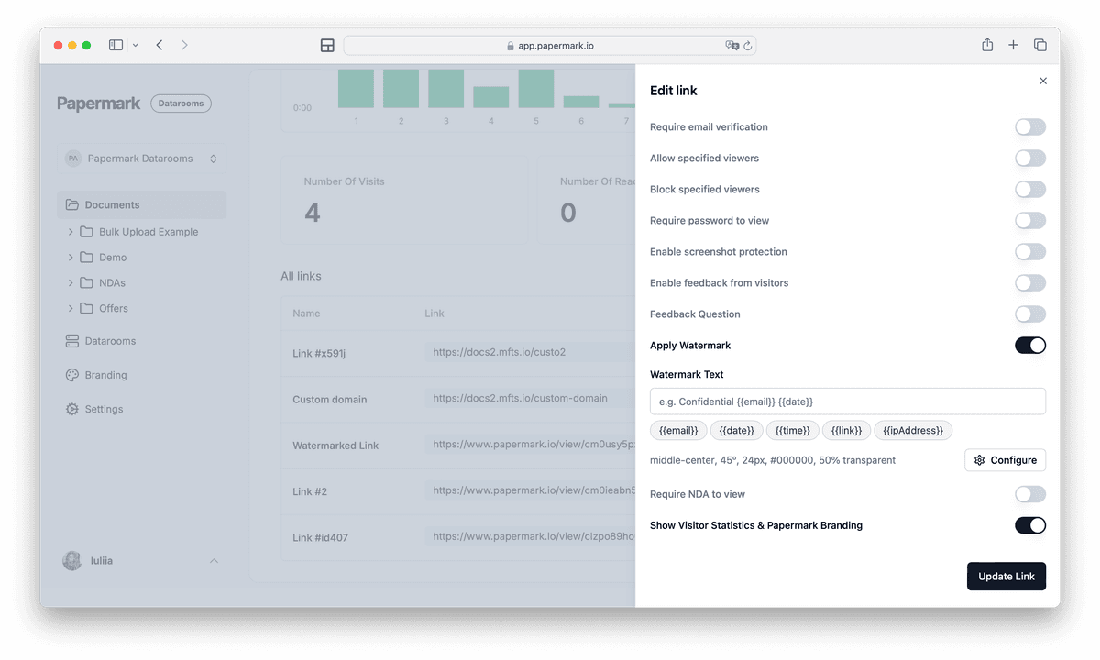Click the translate icon in address bar
This screenshot has width=1100, height=660.
[x=731, y=46]
